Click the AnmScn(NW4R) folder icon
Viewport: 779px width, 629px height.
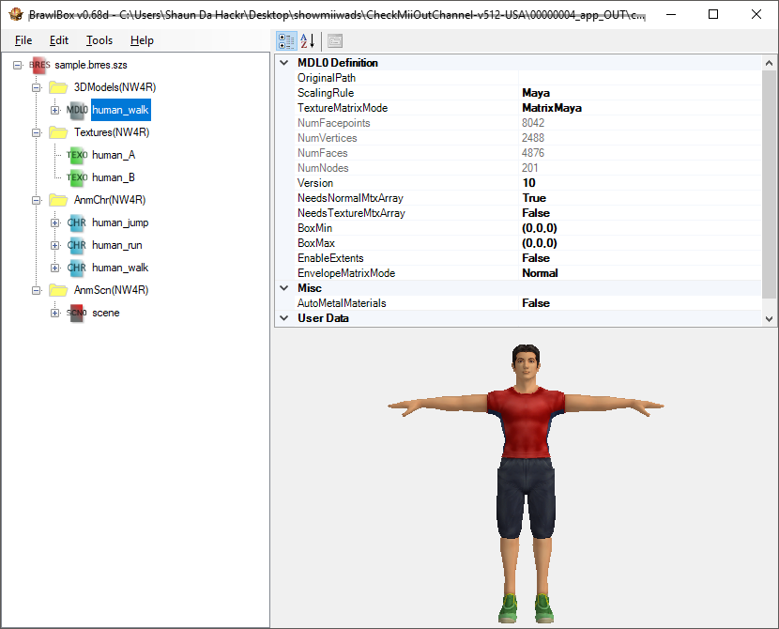(x=58, y=290)
